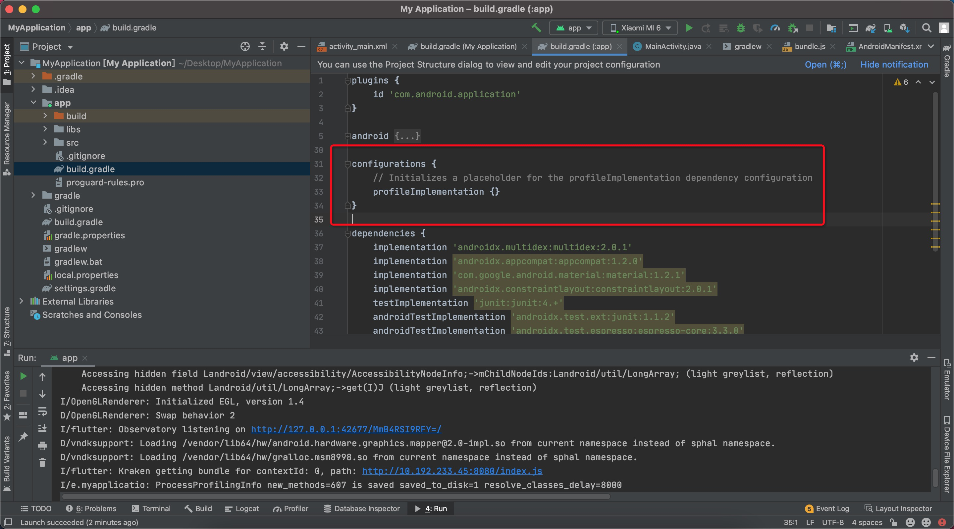Sync project with Gradle files
The width and height of the screenshot is (954, 529).
click(871, 28)
